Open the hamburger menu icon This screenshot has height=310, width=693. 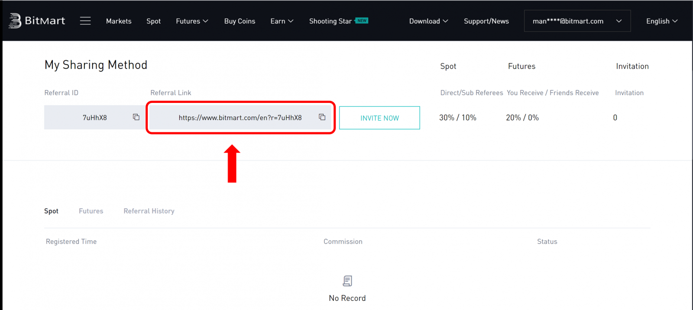[x=85, y=21]
